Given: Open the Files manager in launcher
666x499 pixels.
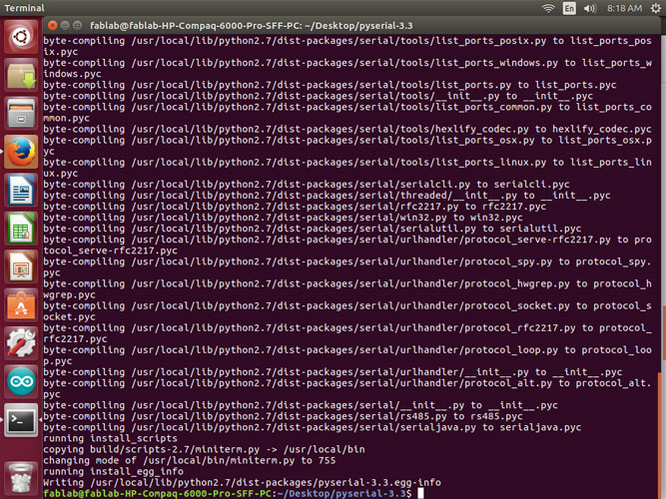Looking at the screenshot, I should point(21,114).
